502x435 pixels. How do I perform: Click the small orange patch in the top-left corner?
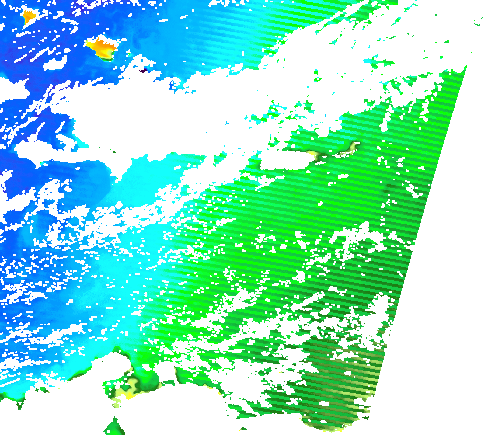click(x=28, y=16)
